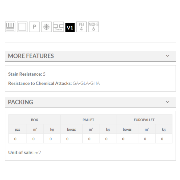Click the MOHS 6 hardness icon
This screenshot has width=180, height=180.
click(93, 27)
